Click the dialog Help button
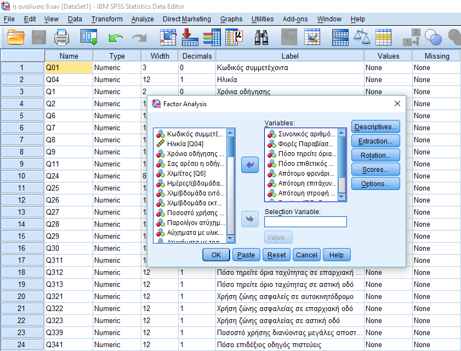This screenshot has height=351, width=461. pyautogui.click(x=337, y=255)
